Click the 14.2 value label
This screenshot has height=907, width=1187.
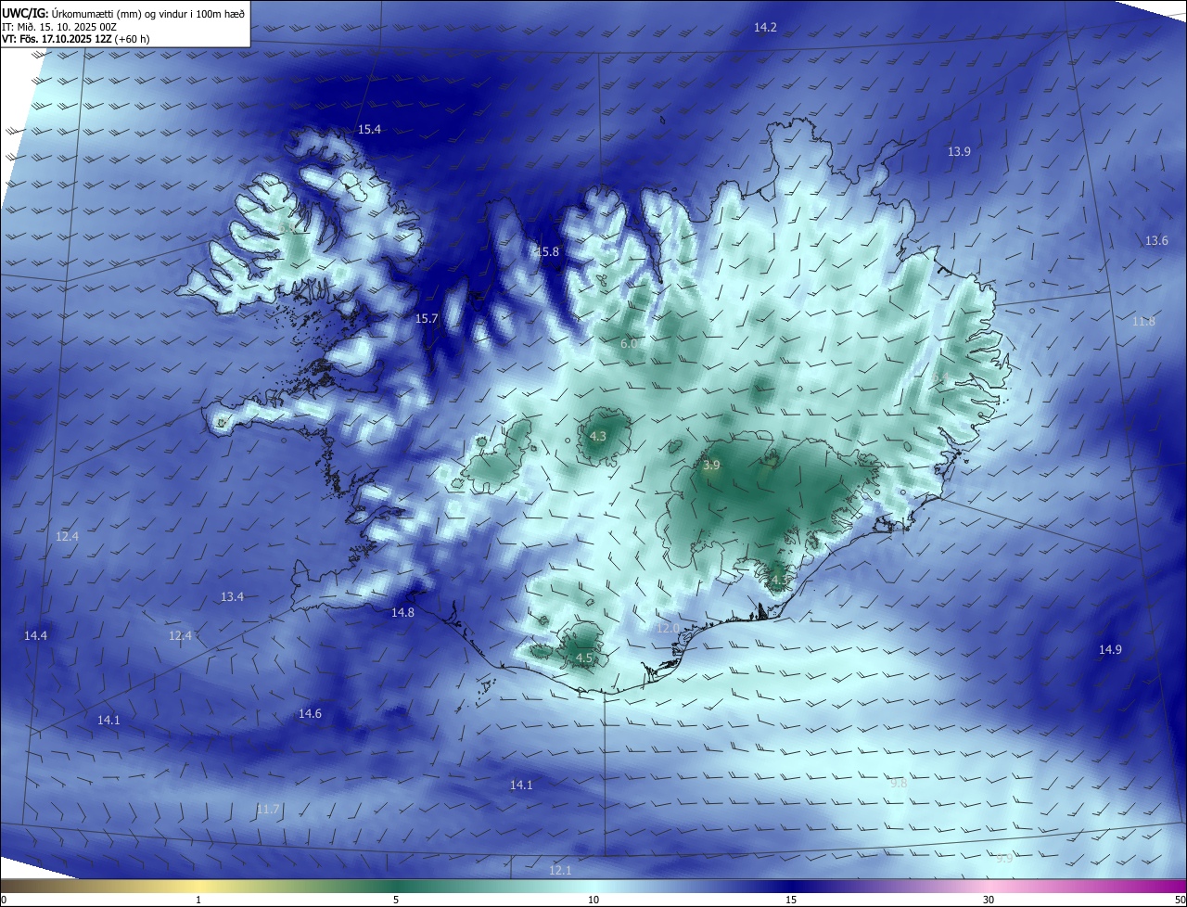tap(765, 28)
